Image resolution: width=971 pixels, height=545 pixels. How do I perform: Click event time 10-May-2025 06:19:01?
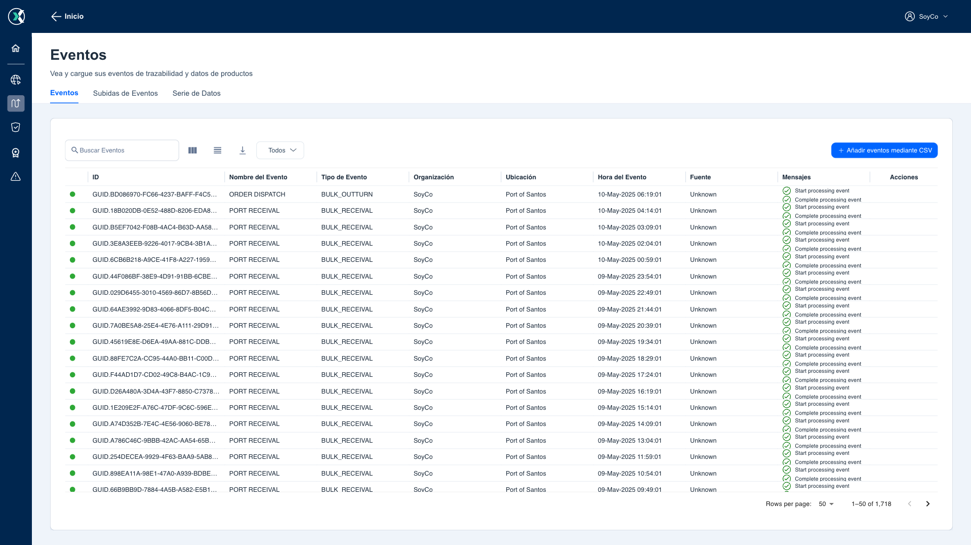pyautogui.click(x=630, y=194)
